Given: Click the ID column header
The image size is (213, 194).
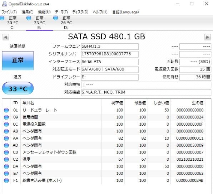Looking at the screenshot, I should click(x=15, y=103).
